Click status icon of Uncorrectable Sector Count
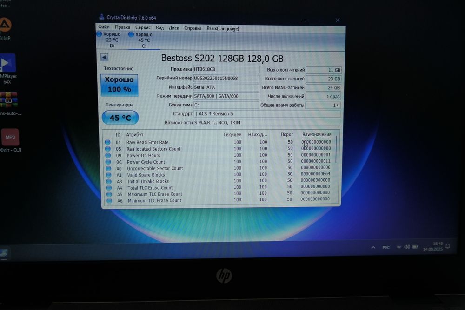 click(108, 168)
